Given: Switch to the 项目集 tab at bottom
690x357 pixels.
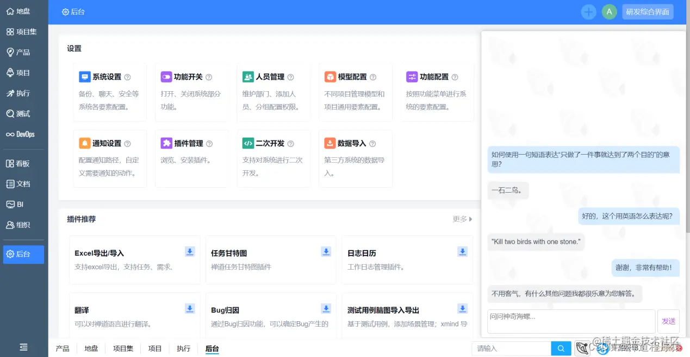Looking at the screenshot, I should (123, 348).
